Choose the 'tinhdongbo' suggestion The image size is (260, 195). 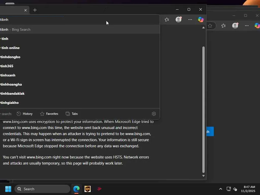tap(79, 57)
